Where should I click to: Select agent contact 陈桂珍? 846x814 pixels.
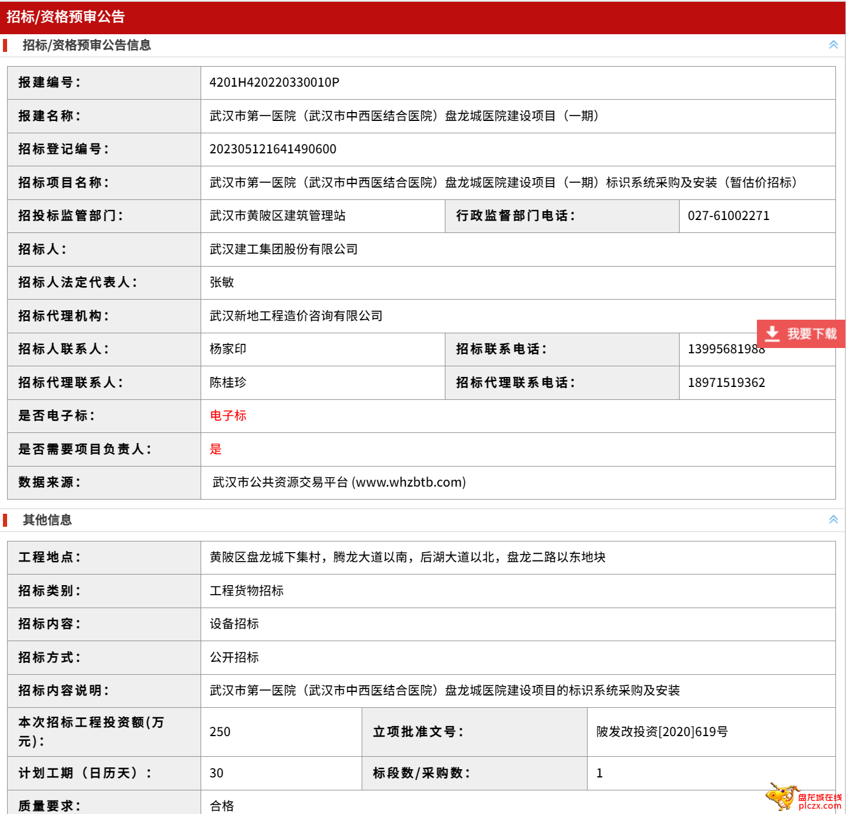(x=228, y=382)
